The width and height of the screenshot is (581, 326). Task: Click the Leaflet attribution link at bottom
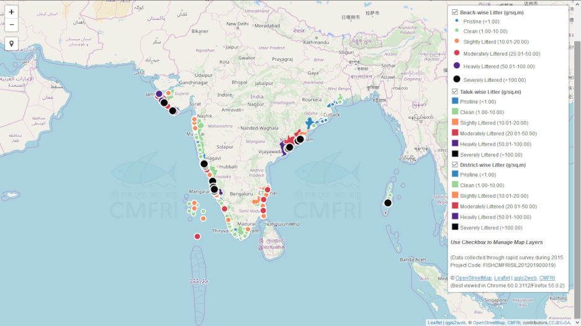click(435, 323)
